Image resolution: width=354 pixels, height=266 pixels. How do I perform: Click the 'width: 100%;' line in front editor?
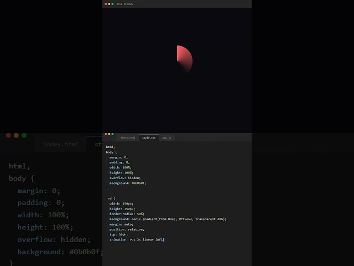pos(121,167)
